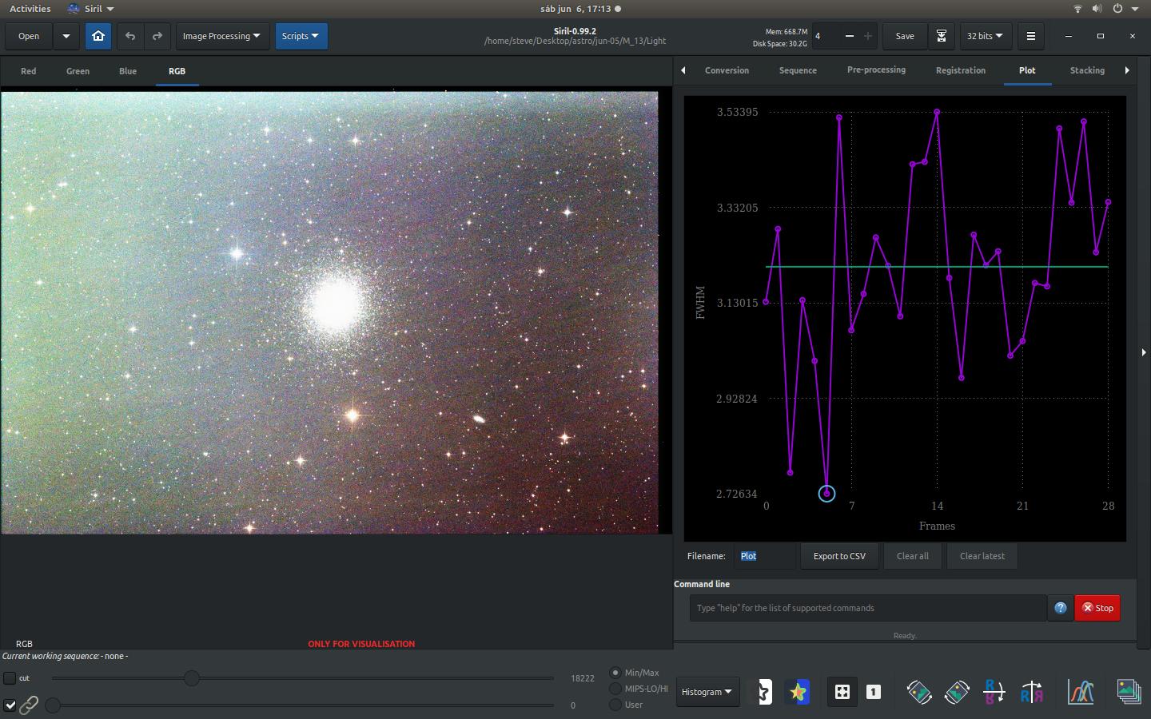1151x719 pixels.
Task: Open the Scripts dropdown menu
Action: (301, 36)
